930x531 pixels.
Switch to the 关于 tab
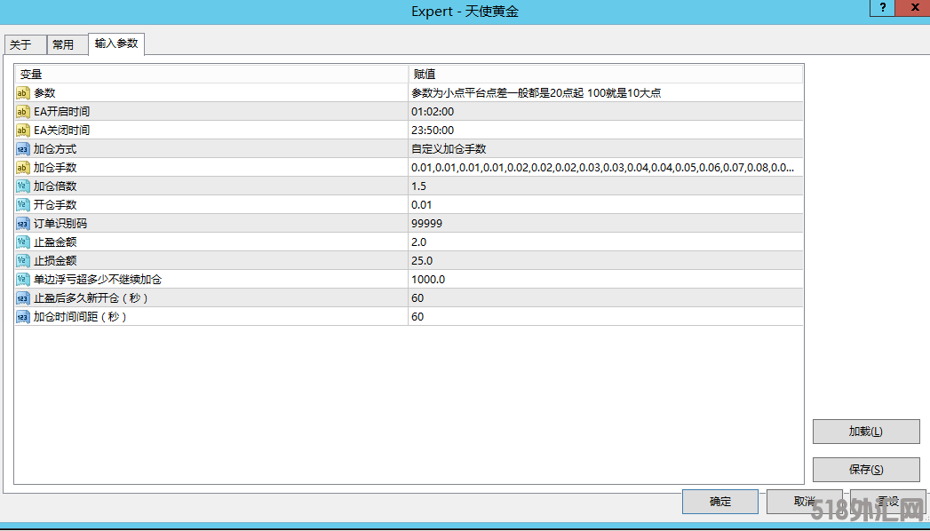pyautogui.click(x=21, y=45)
